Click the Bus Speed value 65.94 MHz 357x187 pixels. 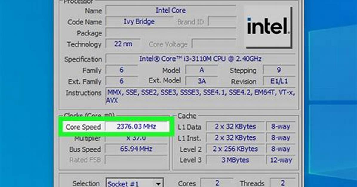coord(136,149)
